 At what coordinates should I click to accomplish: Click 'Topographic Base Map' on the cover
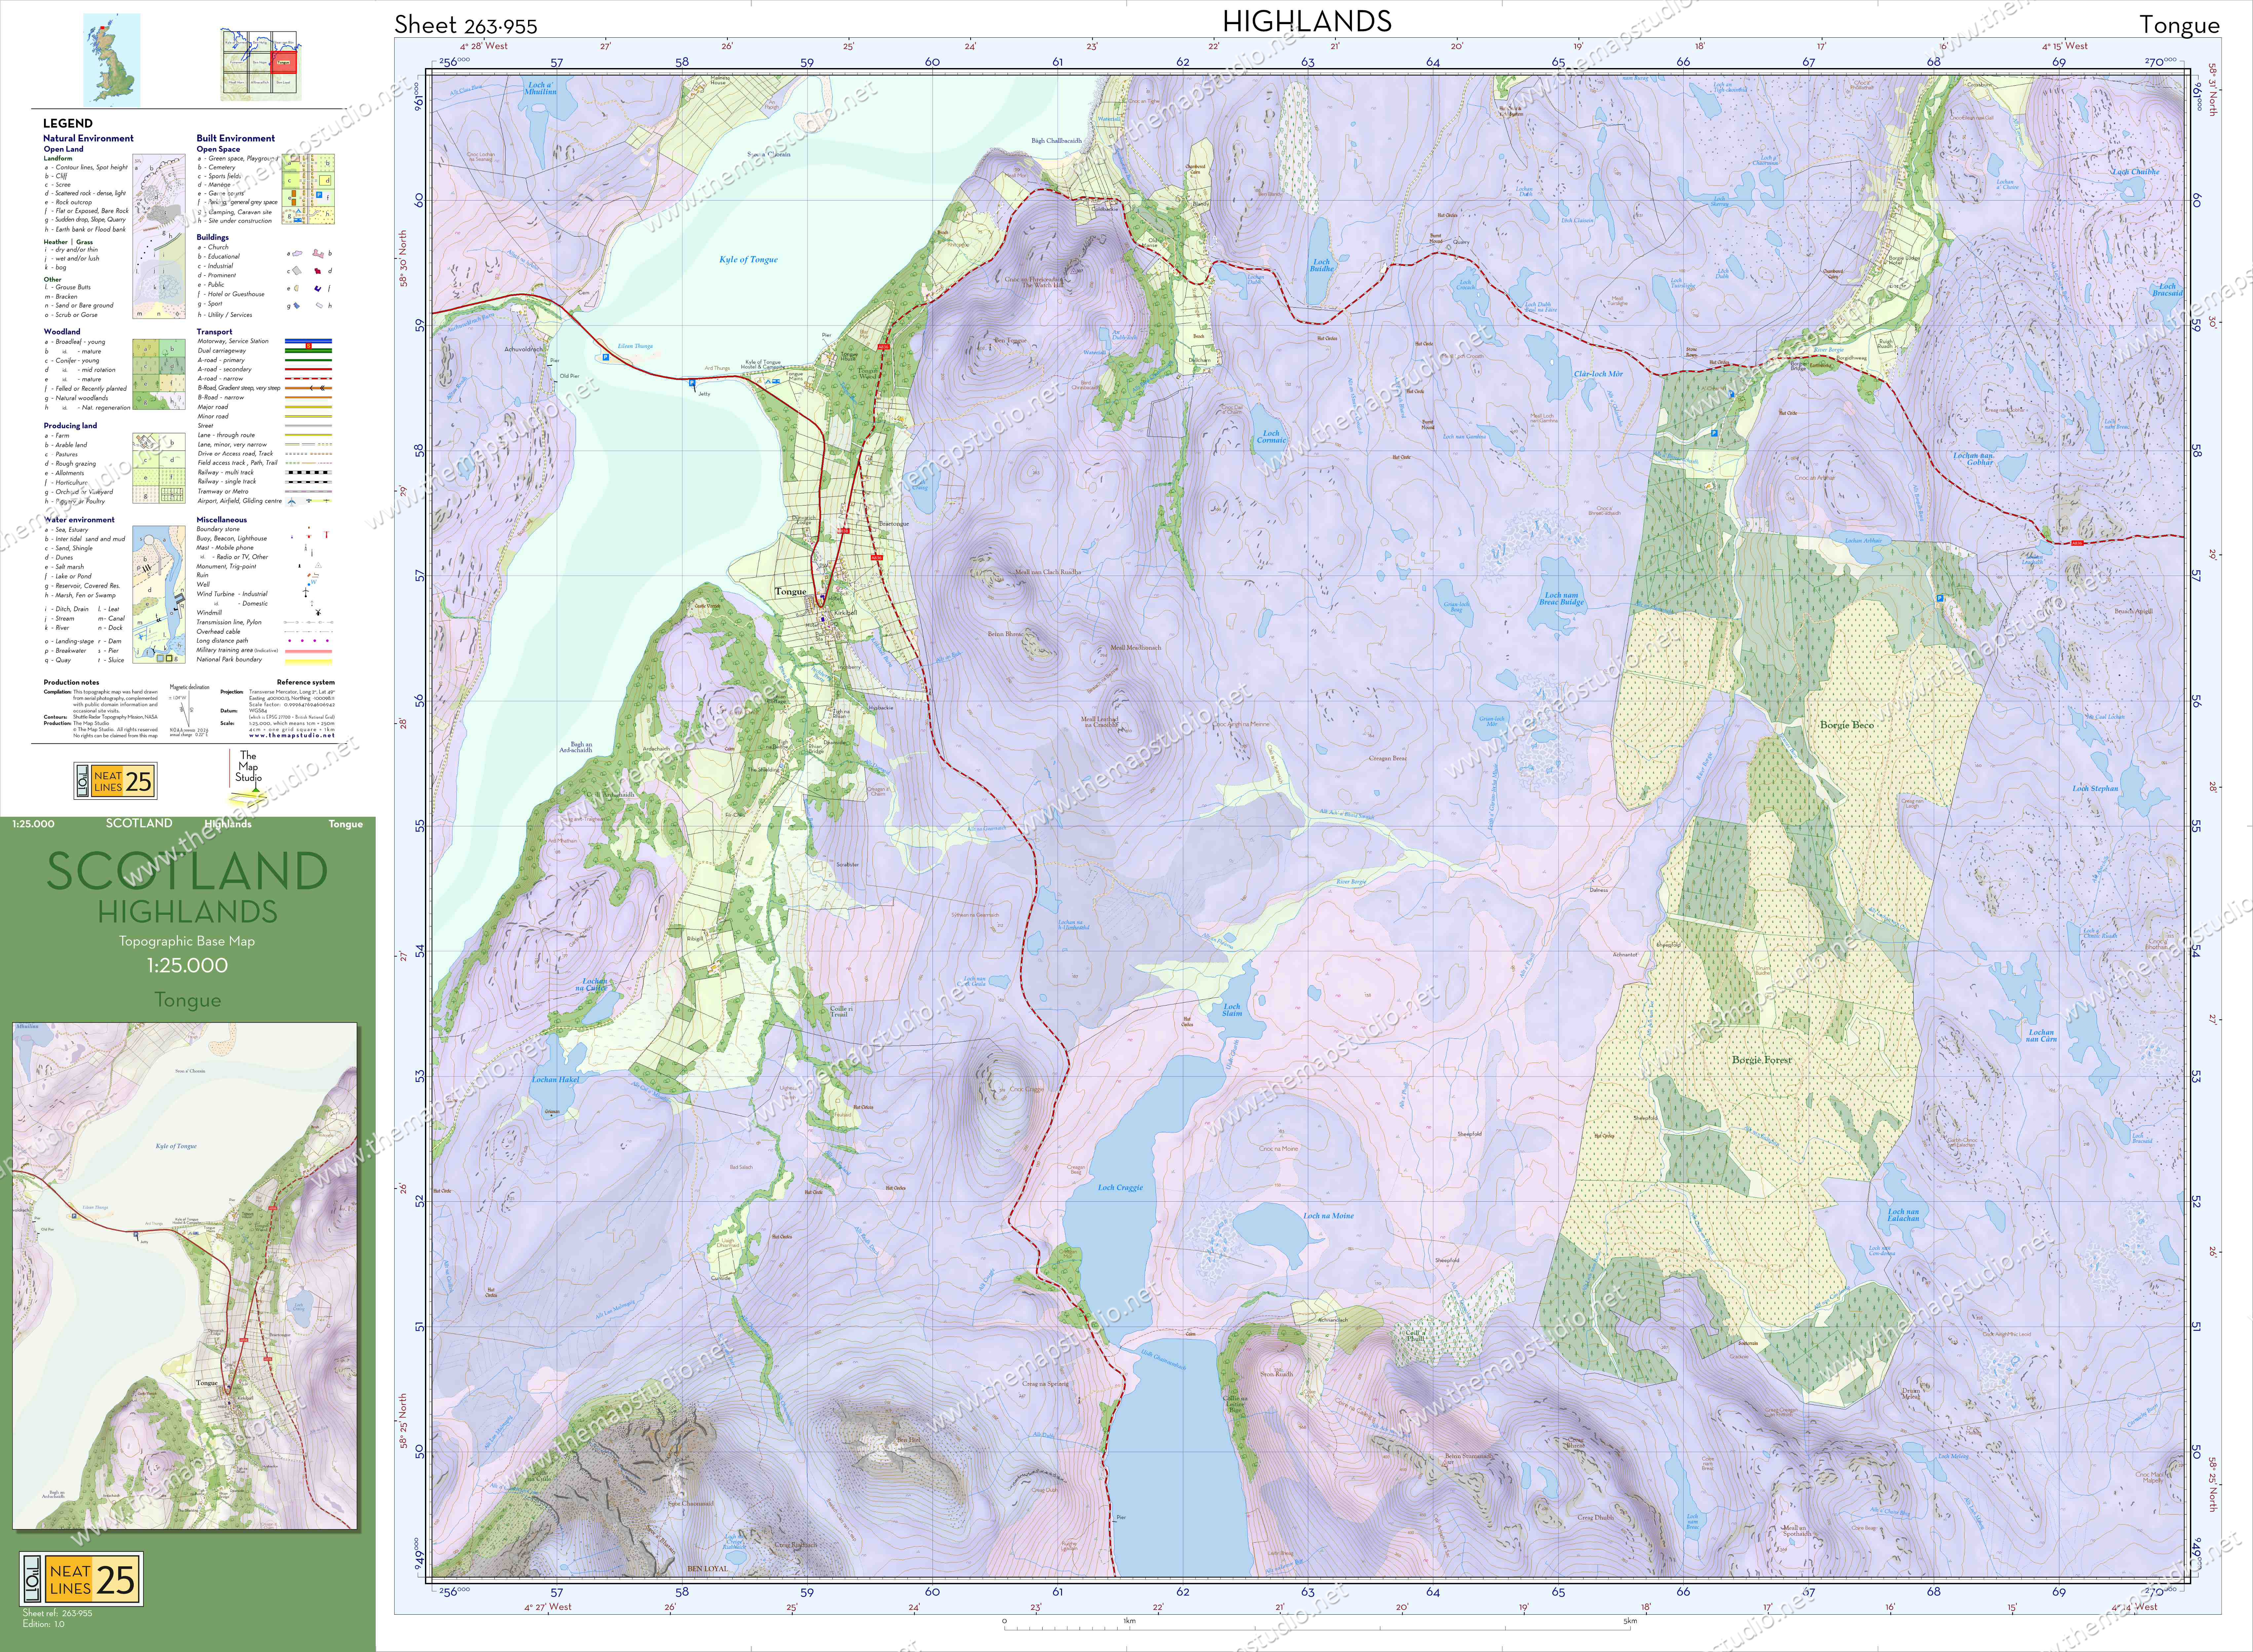pos(187,941)
